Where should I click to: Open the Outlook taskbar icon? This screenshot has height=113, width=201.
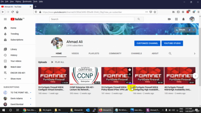88,110
